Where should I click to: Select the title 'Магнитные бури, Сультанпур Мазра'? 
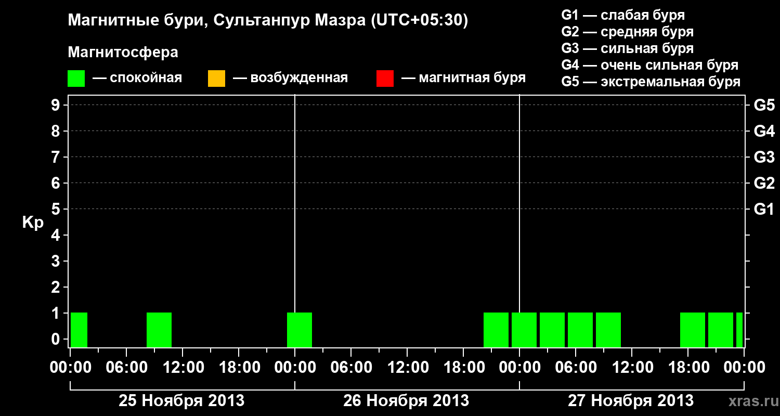click(216, 21)
